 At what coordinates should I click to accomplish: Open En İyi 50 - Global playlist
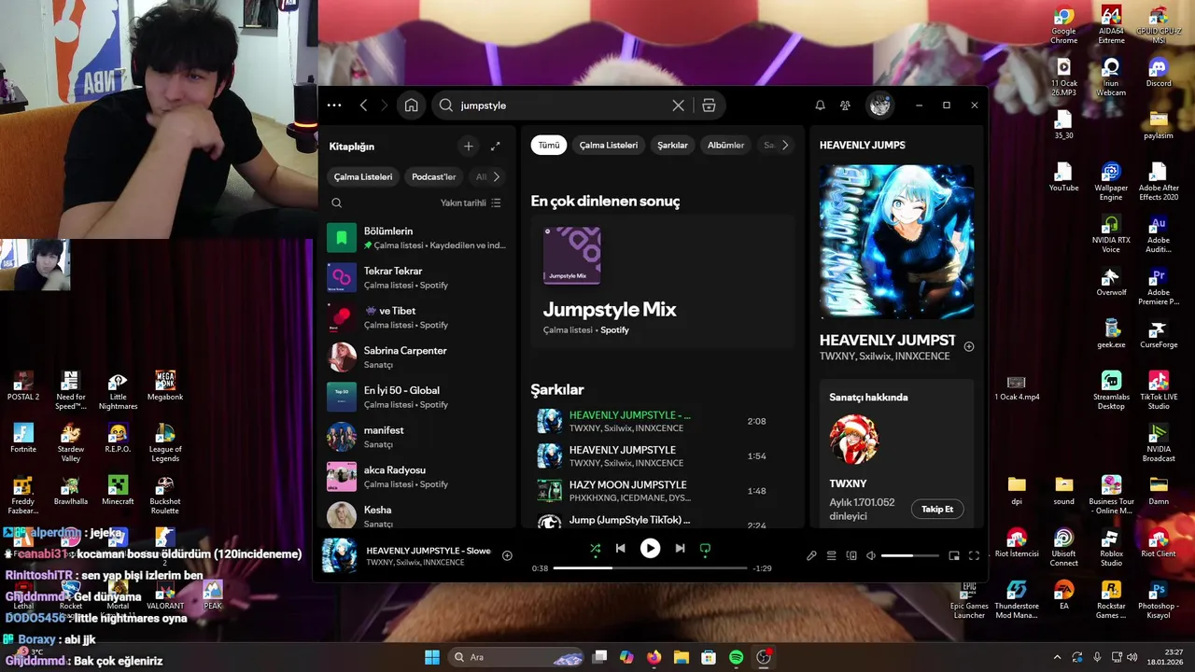417,397
